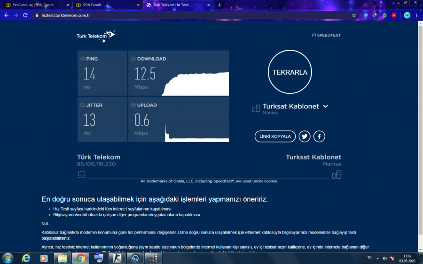423x264 pixels.
Task: Click the address bar URL
Action: (66, 15)
